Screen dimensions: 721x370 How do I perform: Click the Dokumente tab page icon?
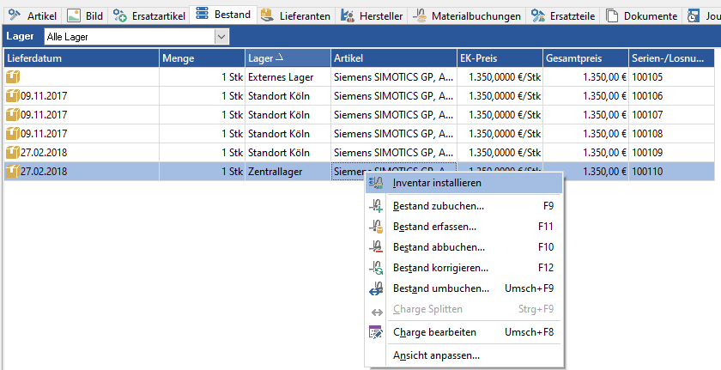[x=611, y=15]
